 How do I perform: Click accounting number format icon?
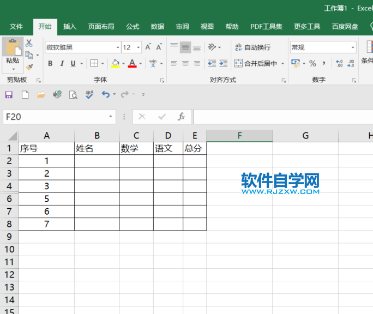pos(296,64)
